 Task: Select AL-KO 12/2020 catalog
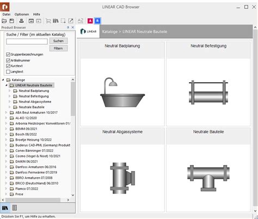pos(26,118)
